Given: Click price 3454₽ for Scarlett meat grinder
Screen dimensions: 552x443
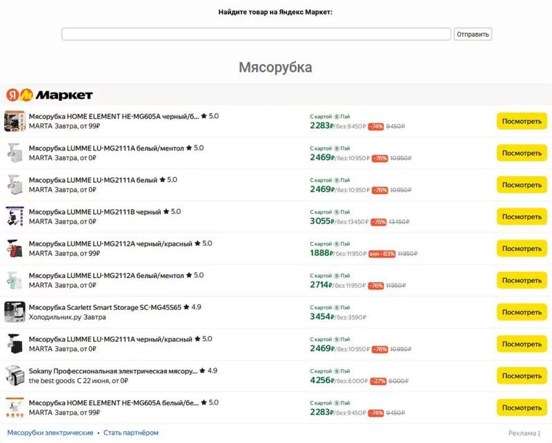Looking at the screenshot, I should (x=322, y=317).
